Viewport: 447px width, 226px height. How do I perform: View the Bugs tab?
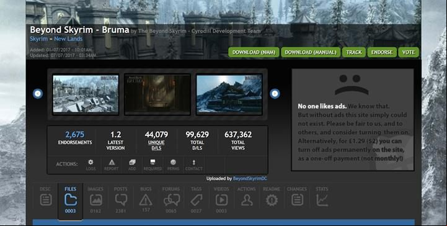[x=146, y=200]
